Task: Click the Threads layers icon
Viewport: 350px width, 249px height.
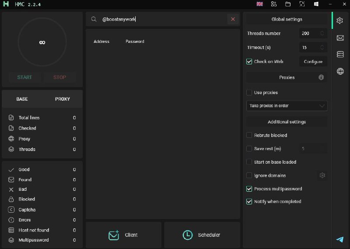Action: point(11,149)
